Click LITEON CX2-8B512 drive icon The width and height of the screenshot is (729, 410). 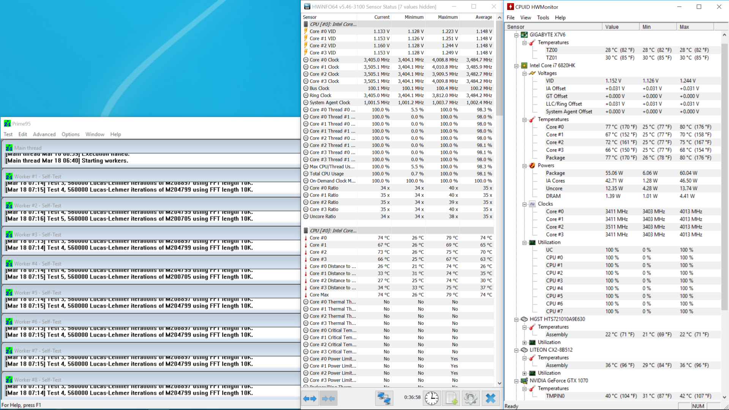tap(524, 350)
